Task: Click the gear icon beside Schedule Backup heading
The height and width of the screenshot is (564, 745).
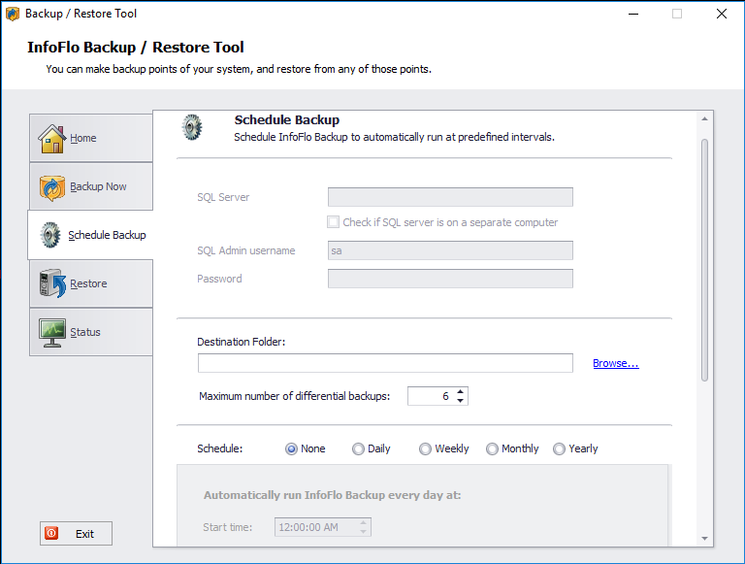Action: click(192, 128)
